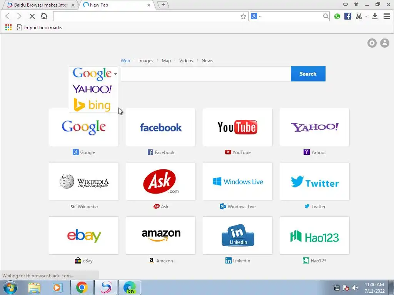Open Edge Dev from the taskbar
Image resolution: width=394 pixels, height=295 pixels.
130,287
